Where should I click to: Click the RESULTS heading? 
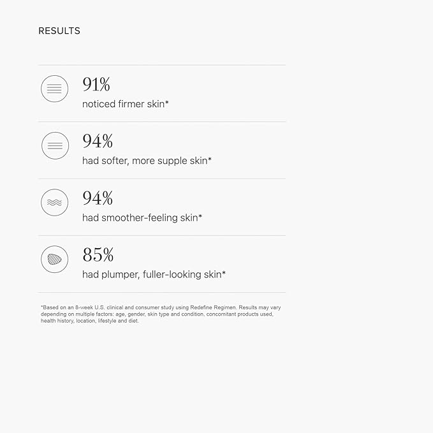click(x=59, y=31)
